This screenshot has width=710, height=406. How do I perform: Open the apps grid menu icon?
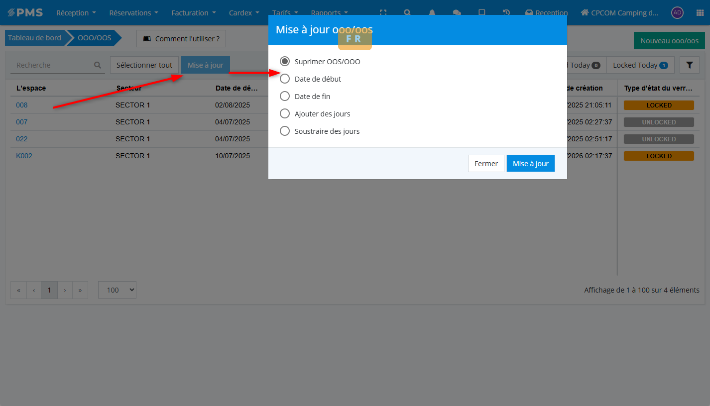(x=700, y=13)
